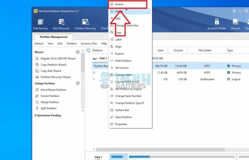Open the hamburger menu in title bar

click(x=234, y=11)
